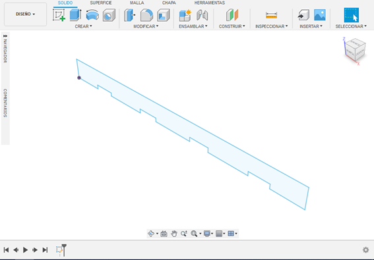Screen dimensions: 374x260
Task: Open the Viewports layout icon
Action: 231,234
